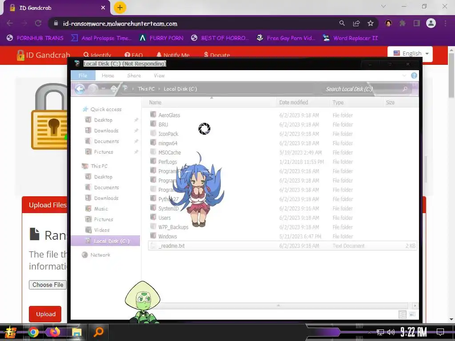
Task: Open the Donate link in site header
Action: 217,55
